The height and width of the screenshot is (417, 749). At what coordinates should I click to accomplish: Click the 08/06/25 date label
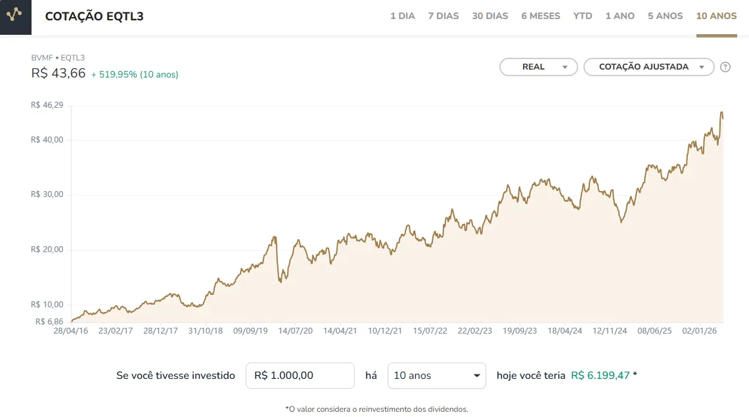tap(654, 331)
